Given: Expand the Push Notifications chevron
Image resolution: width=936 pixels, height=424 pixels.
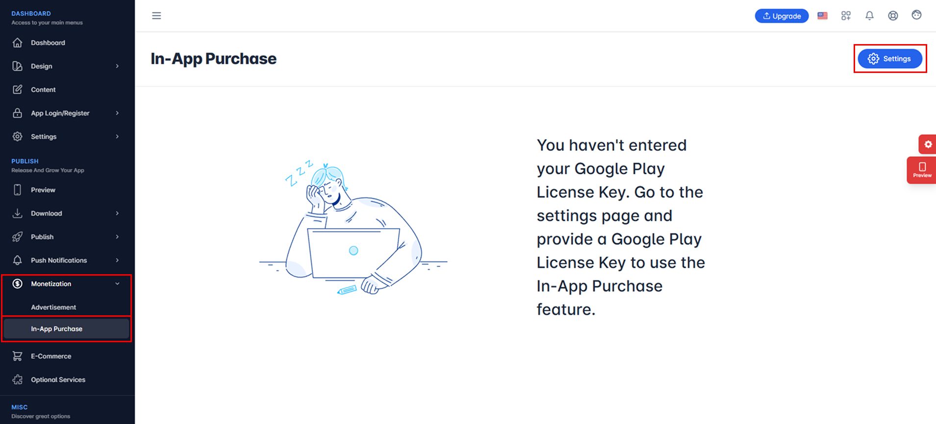Looking at the screenshot, I should 117,260.
